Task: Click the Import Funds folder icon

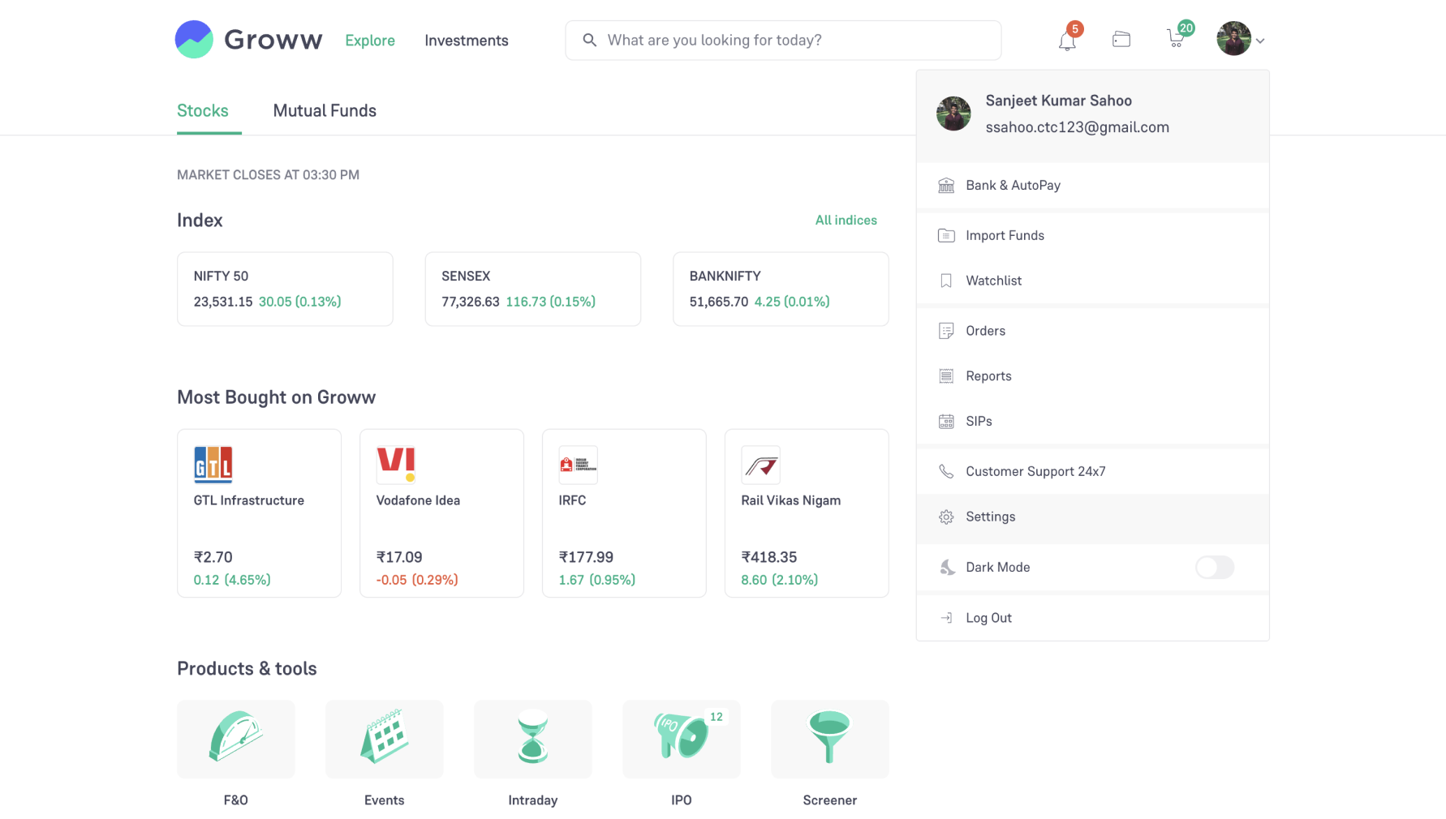Action: pos(946,235)
